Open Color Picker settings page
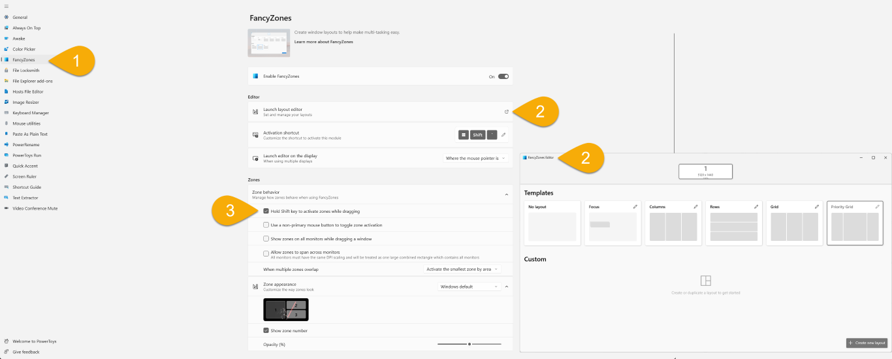 pos(24,49)
